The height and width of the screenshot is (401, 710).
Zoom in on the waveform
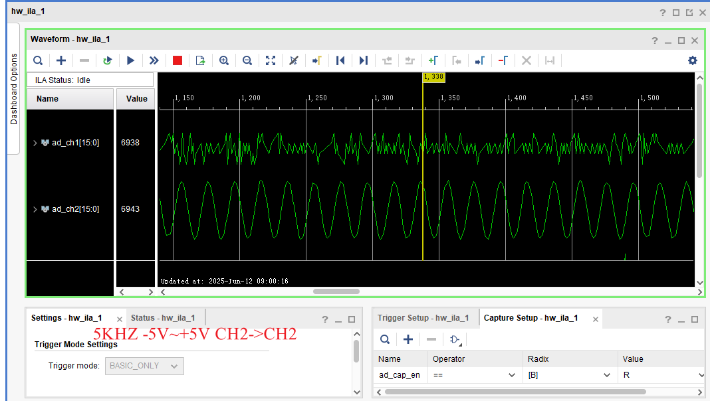click(223, 60)
